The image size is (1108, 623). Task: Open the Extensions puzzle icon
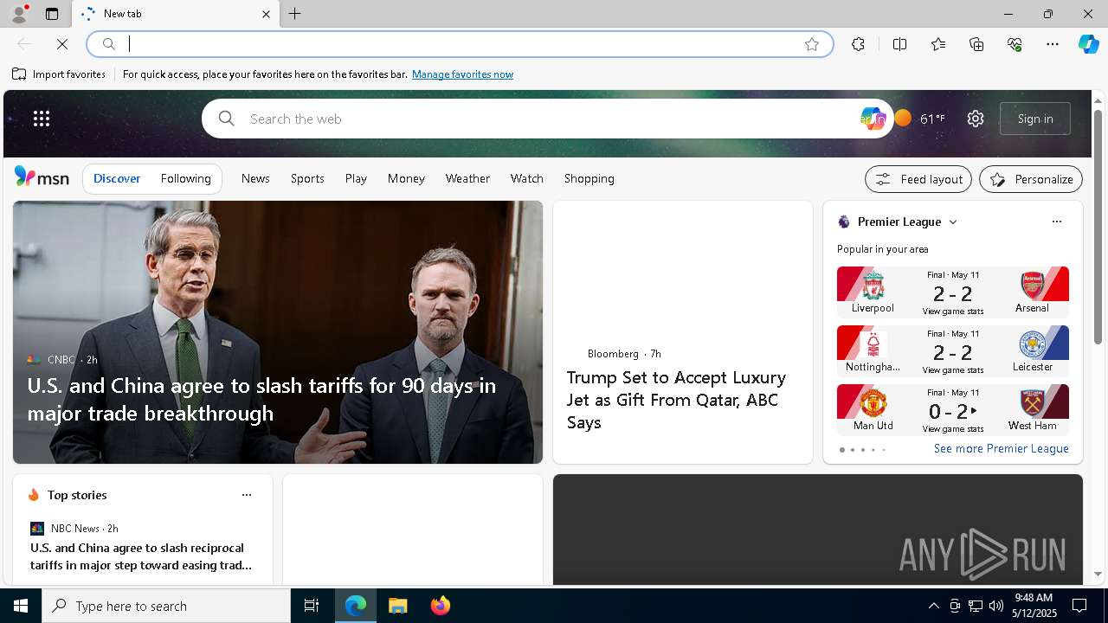tap(858, 44)
